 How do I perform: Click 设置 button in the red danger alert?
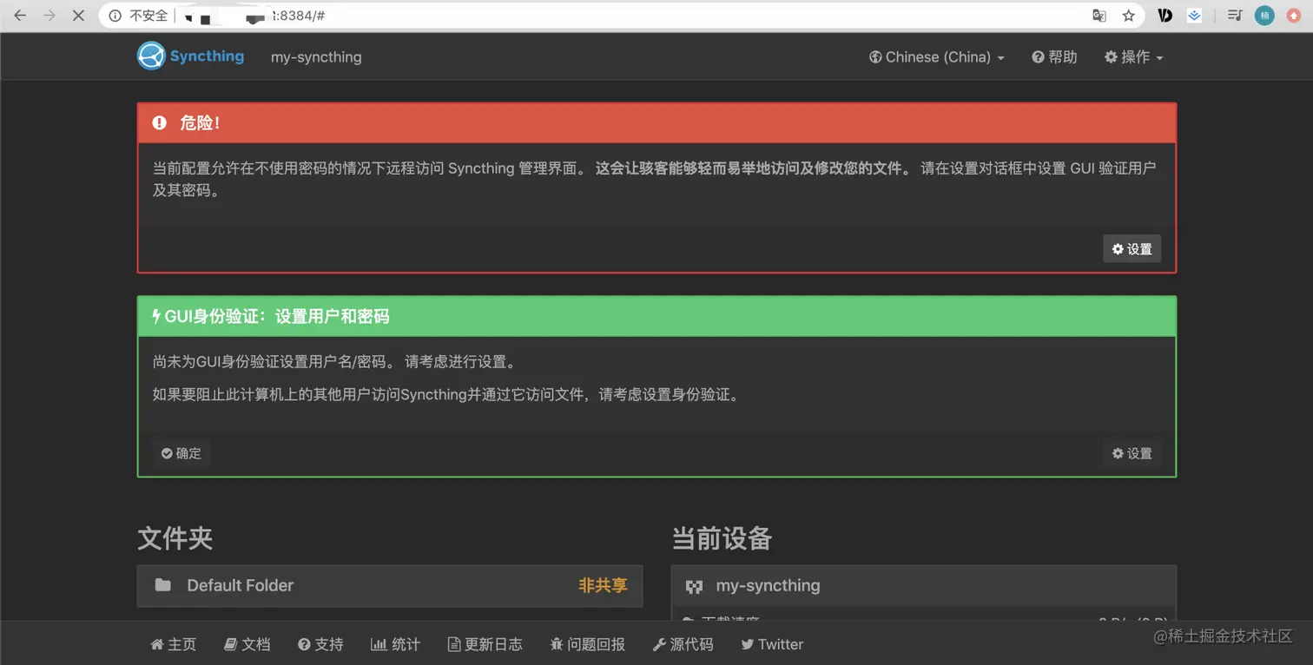(x=1132, y=249)
